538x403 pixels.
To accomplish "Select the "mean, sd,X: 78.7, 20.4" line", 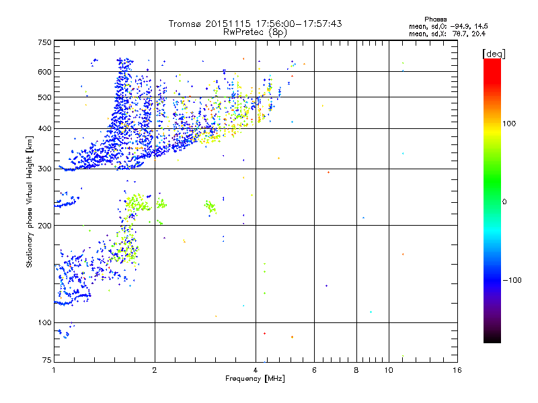I will [x=447, y=34].
